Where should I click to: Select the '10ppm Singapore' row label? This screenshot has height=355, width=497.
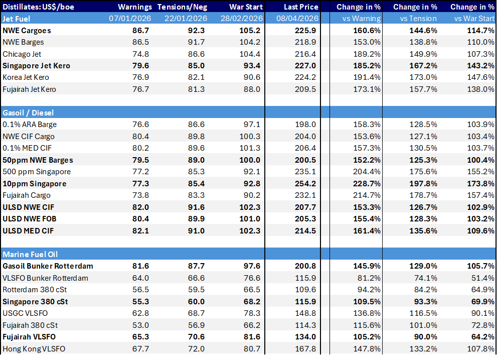34,184
